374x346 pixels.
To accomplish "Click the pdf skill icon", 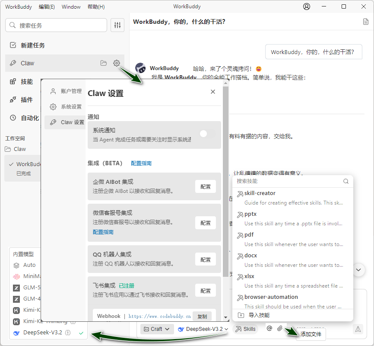I will (240, 235).
